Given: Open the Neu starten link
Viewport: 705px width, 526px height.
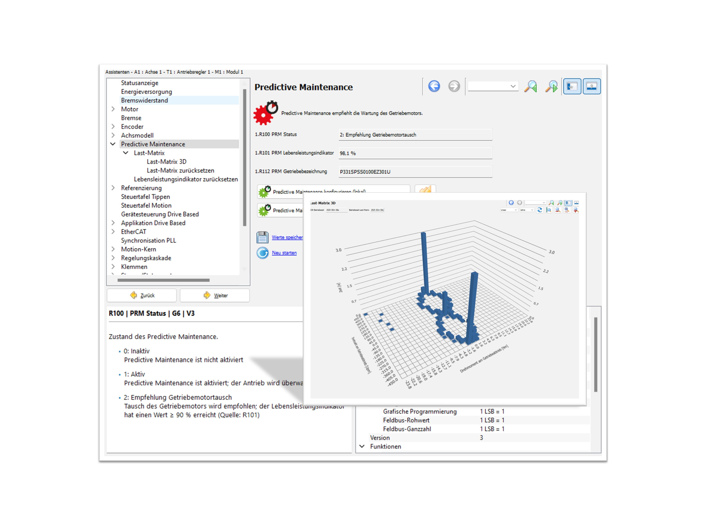Looking at the screenshot, I should pyautogui.click(x=284, y=253).
